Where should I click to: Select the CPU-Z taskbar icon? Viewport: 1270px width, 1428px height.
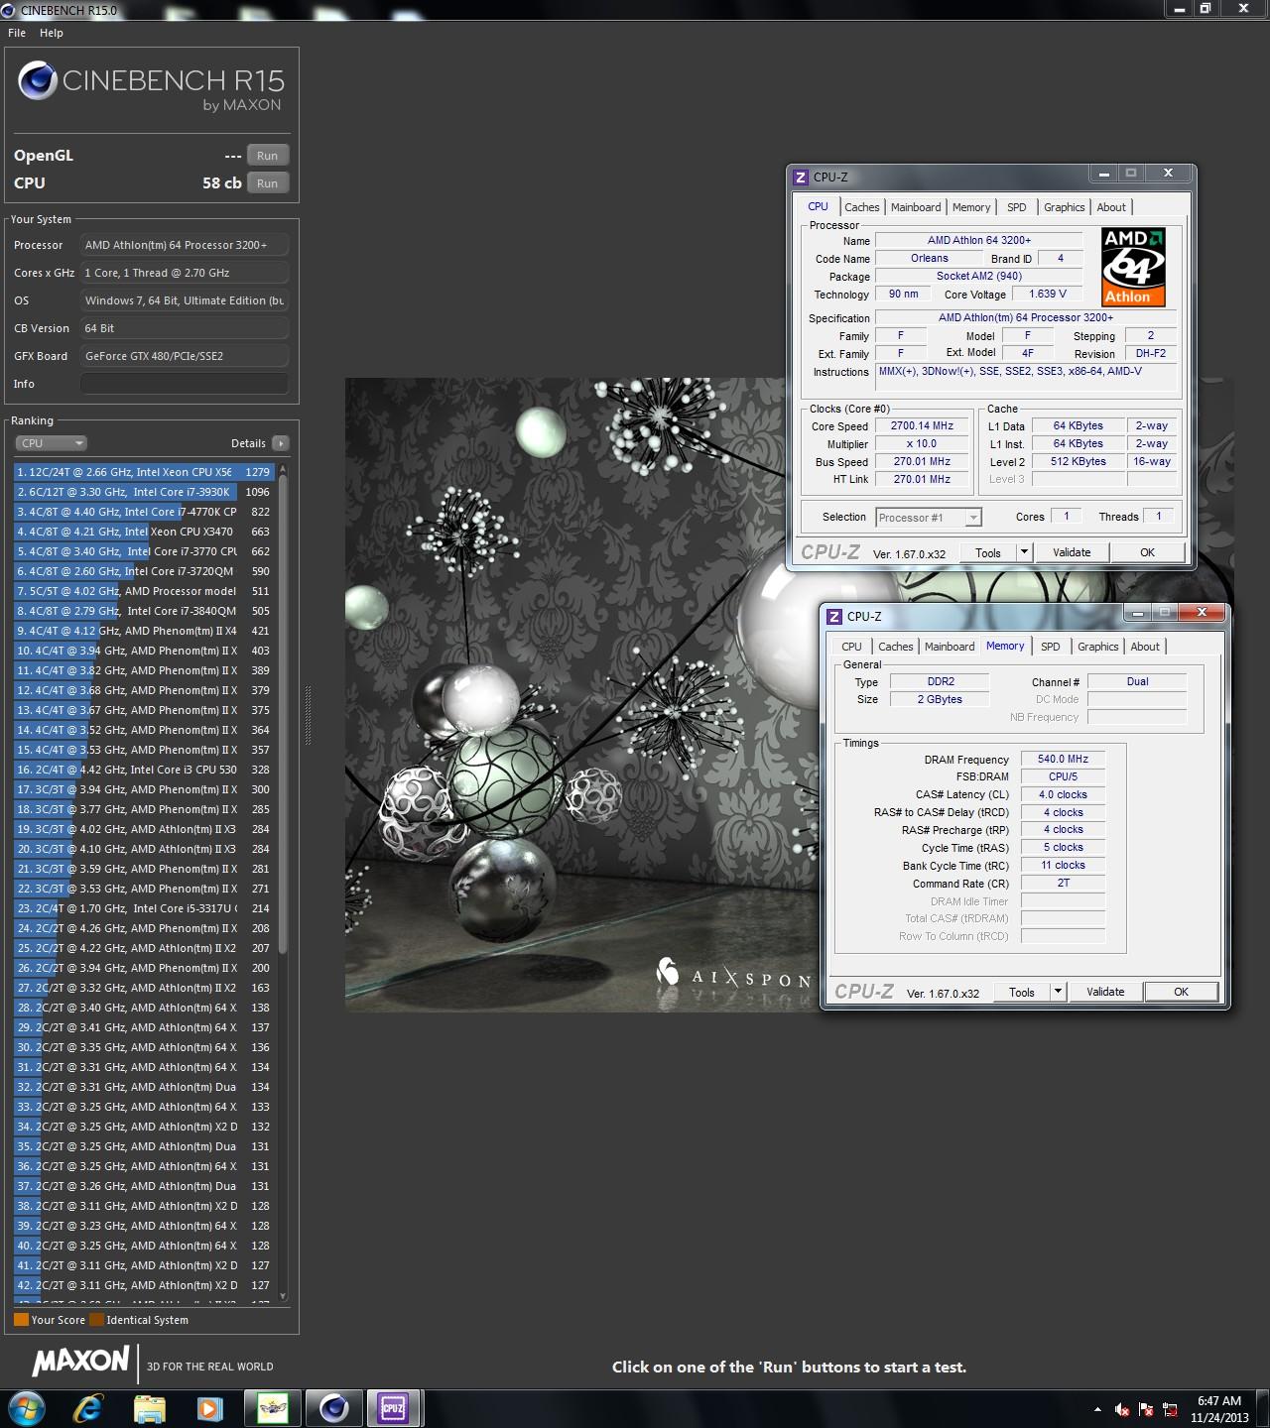tap(394, 1408)
